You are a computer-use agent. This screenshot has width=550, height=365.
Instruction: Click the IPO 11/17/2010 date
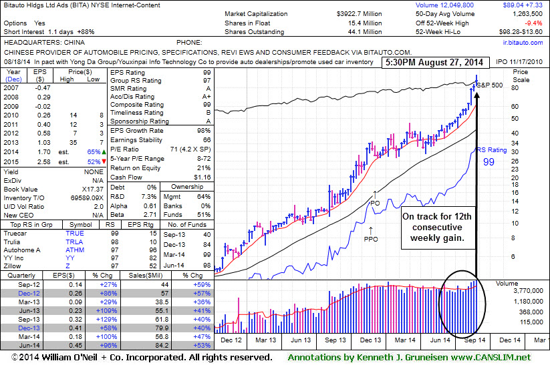(x=519, y=62)
